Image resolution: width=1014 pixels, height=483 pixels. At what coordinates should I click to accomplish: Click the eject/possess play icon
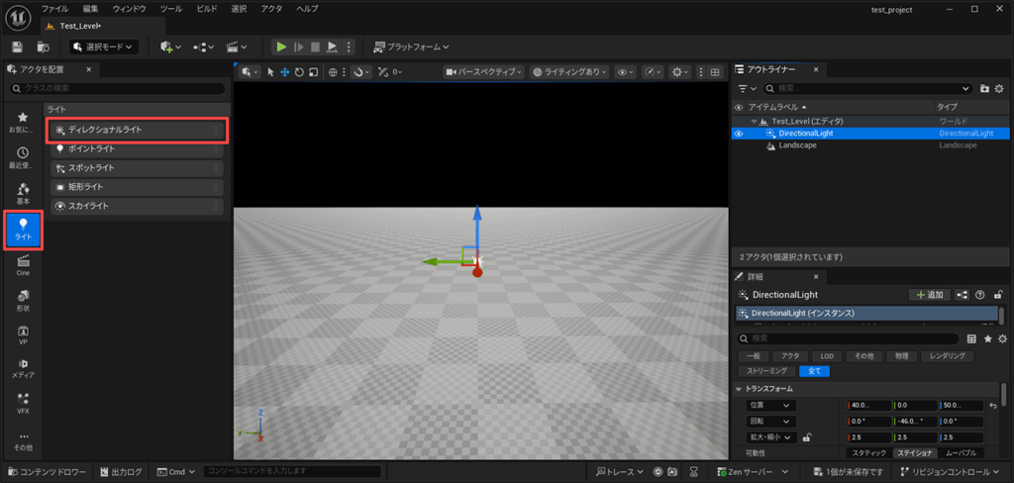click(332, 47)
